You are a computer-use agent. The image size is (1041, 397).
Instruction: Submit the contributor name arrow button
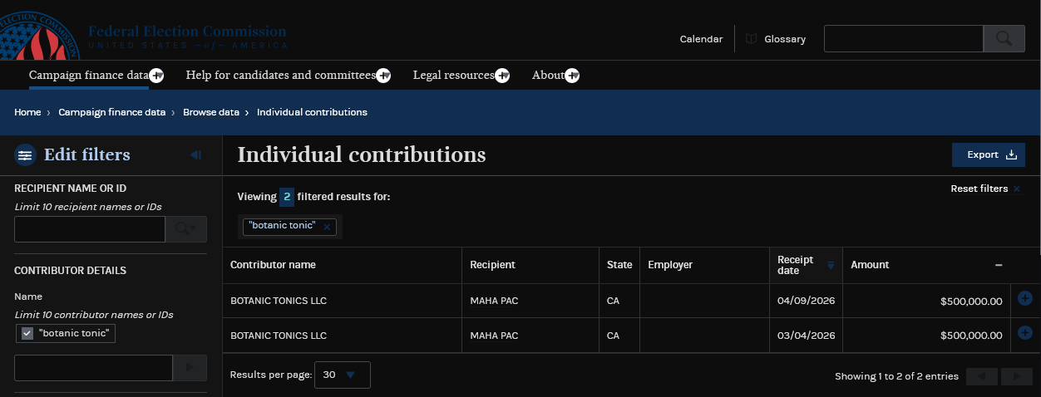190,368
